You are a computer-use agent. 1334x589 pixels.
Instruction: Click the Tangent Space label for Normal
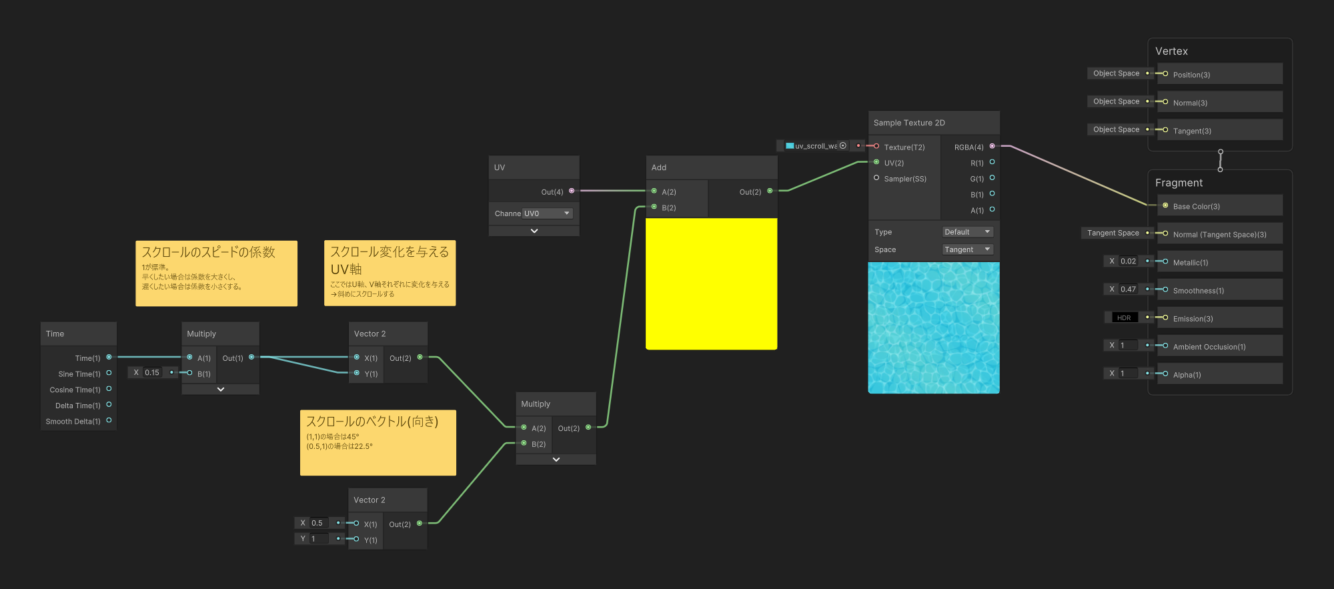pyautogui.click(x=1113, y=233)
